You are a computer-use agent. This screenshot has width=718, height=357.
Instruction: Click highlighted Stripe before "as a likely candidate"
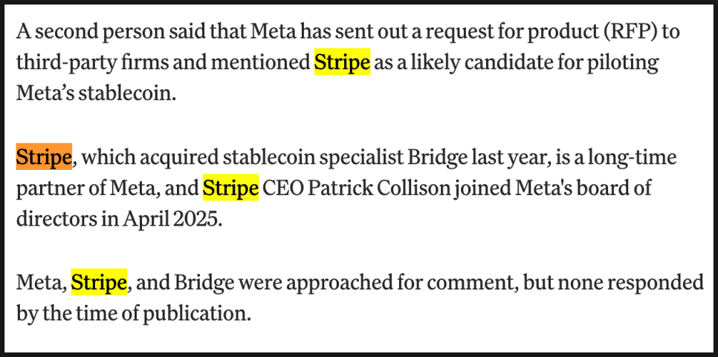[342, 62]
